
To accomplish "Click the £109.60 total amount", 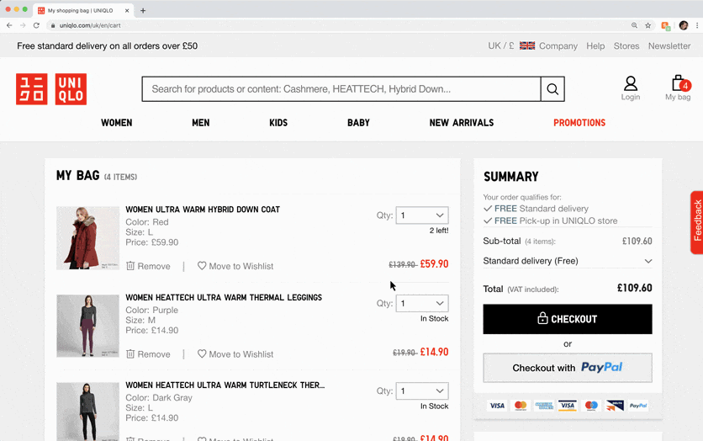I will click(x=634, y=288).
